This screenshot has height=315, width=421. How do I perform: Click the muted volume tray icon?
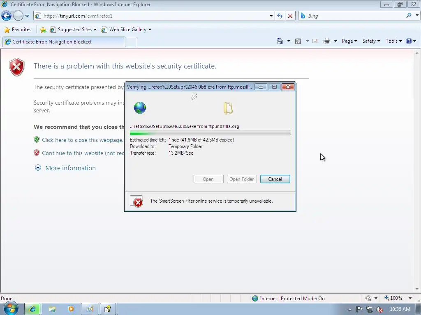point(379,309)
